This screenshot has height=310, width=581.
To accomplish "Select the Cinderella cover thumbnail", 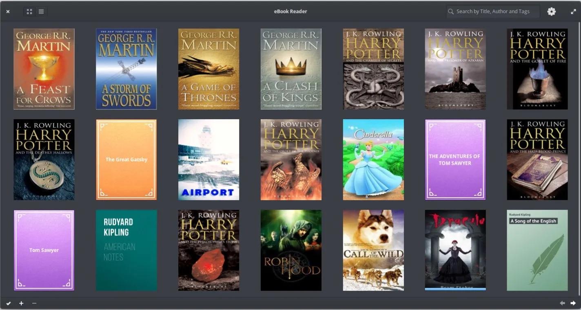I will (373, 159).
